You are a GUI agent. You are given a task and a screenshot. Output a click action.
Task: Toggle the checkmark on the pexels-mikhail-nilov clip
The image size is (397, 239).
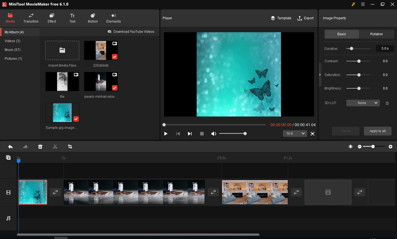115,88
